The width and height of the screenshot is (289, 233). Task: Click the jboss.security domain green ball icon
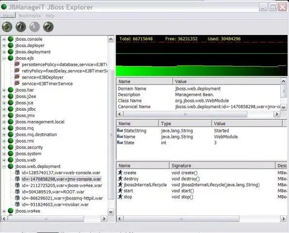11,147
